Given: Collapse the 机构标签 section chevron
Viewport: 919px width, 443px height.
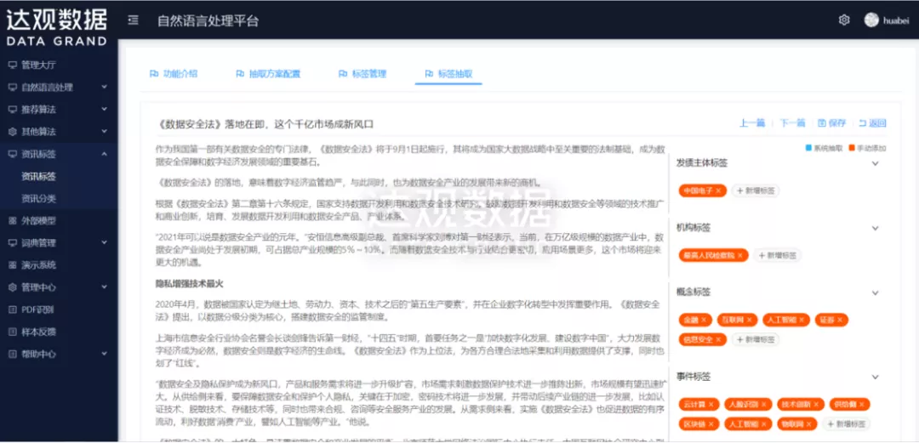Looking at the screenshot, I should (875, 228).
